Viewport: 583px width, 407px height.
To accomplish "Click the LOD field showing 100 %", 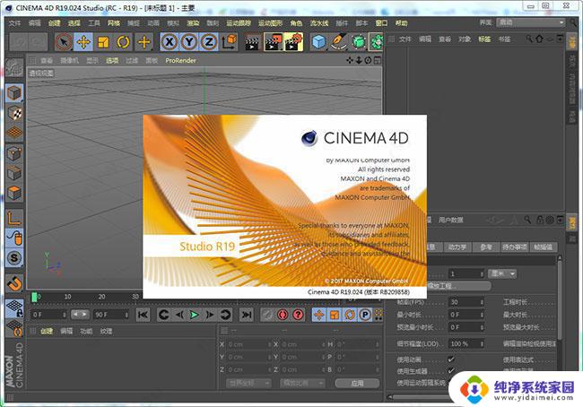I will 466,344.
